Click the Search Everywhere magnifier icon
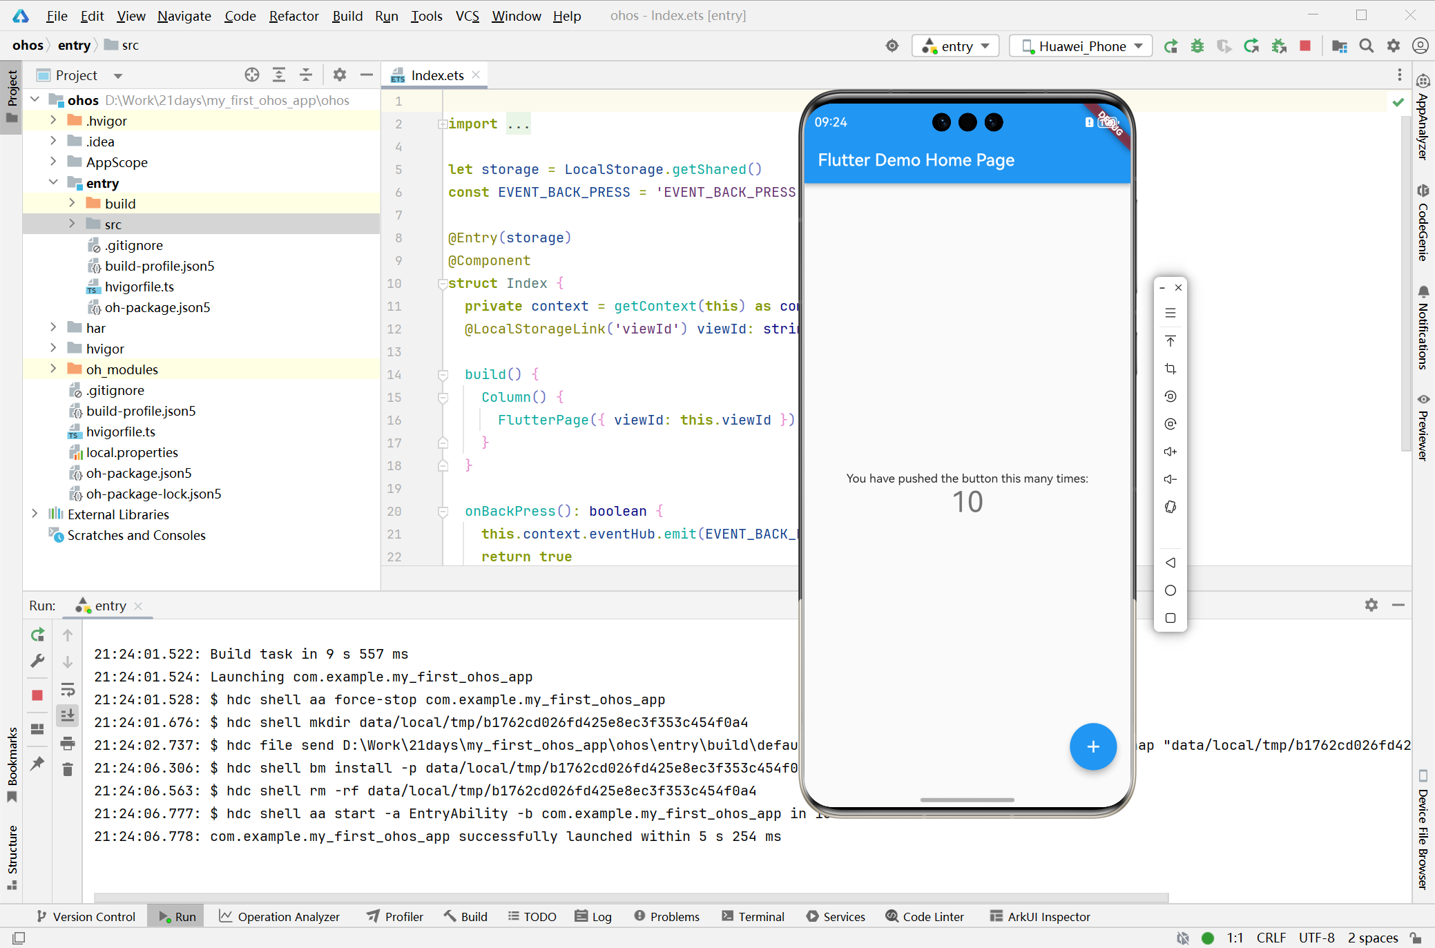This screenshot has width=1435, height=948. click(x=1366, y=46)
